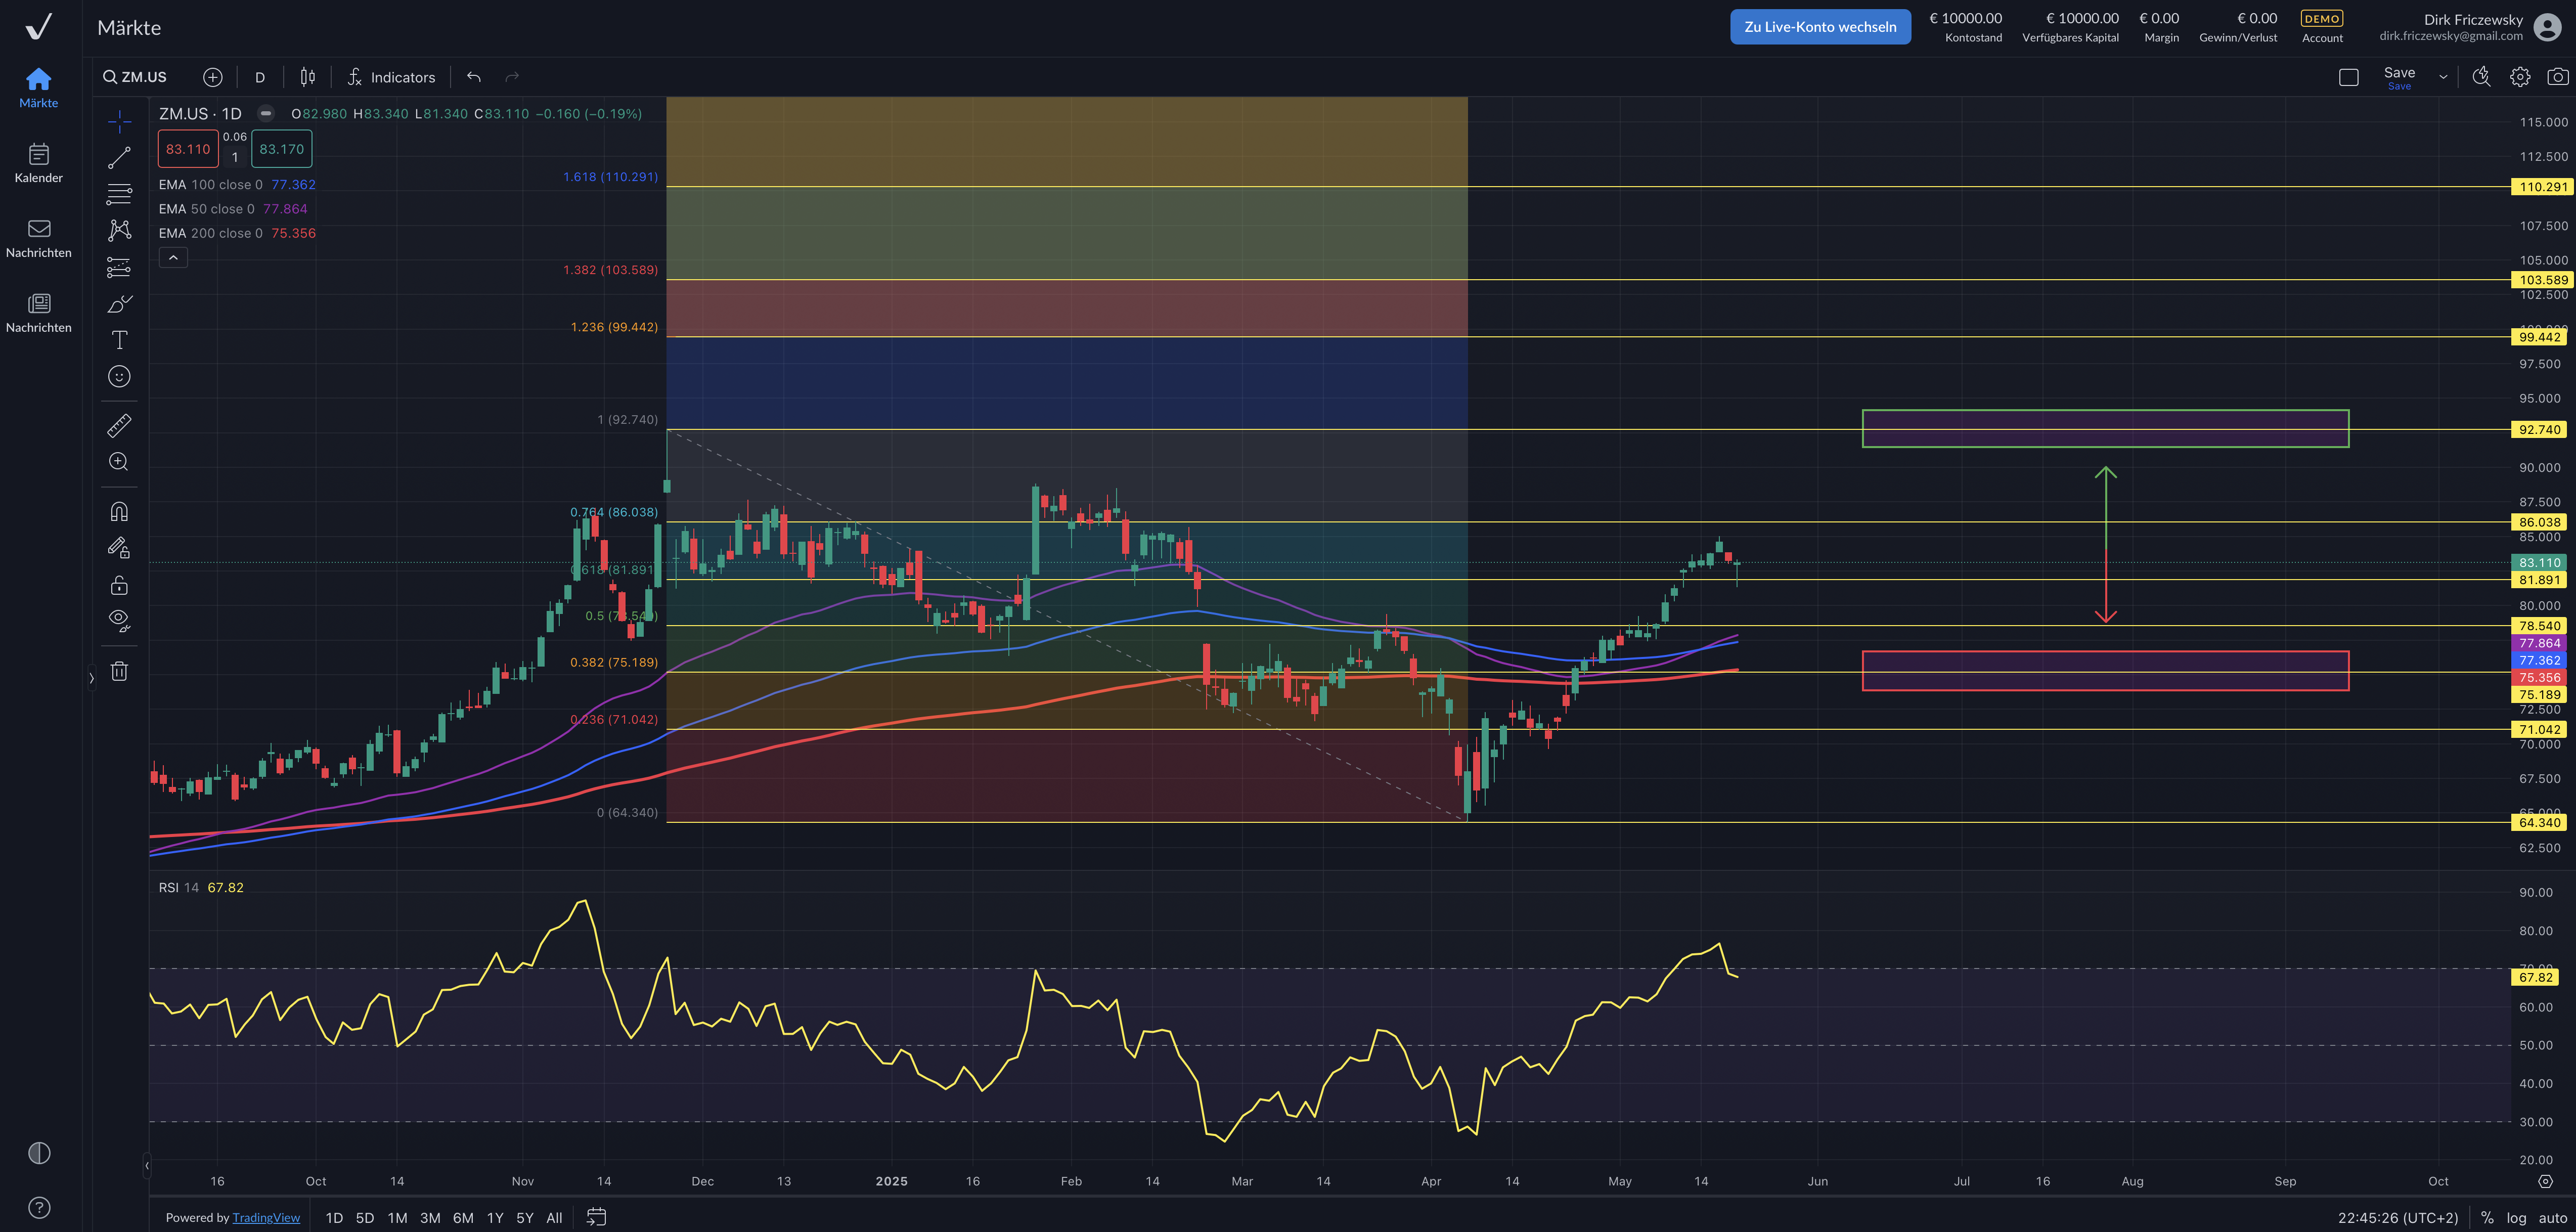
Task: Expand the Save layout dropdown arrow
Action: pos(2443,77)
